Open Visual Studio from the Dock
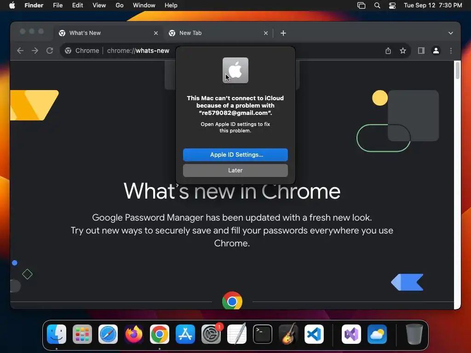The image size is (471, 353). click(x=351, y=334)
